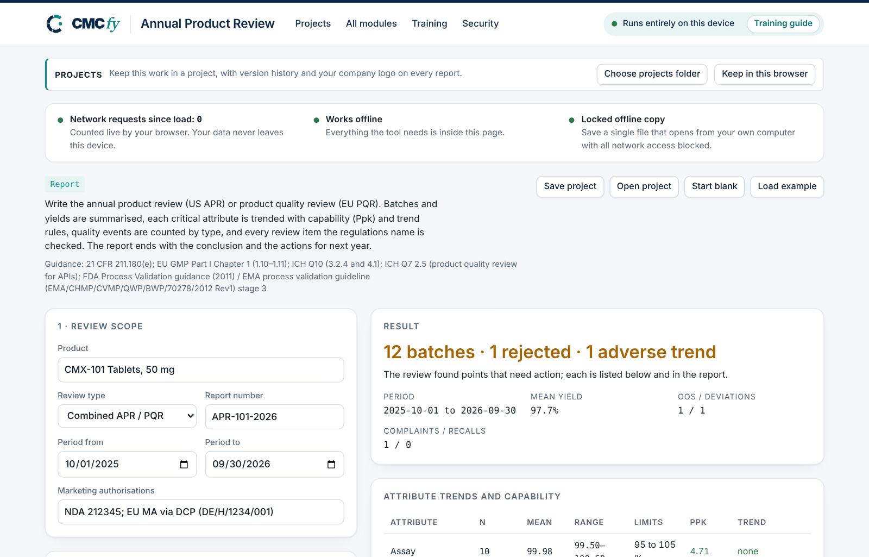Expand the Review type dropdown
Viewport: 869px width, 557px height.
coord(127,416)
